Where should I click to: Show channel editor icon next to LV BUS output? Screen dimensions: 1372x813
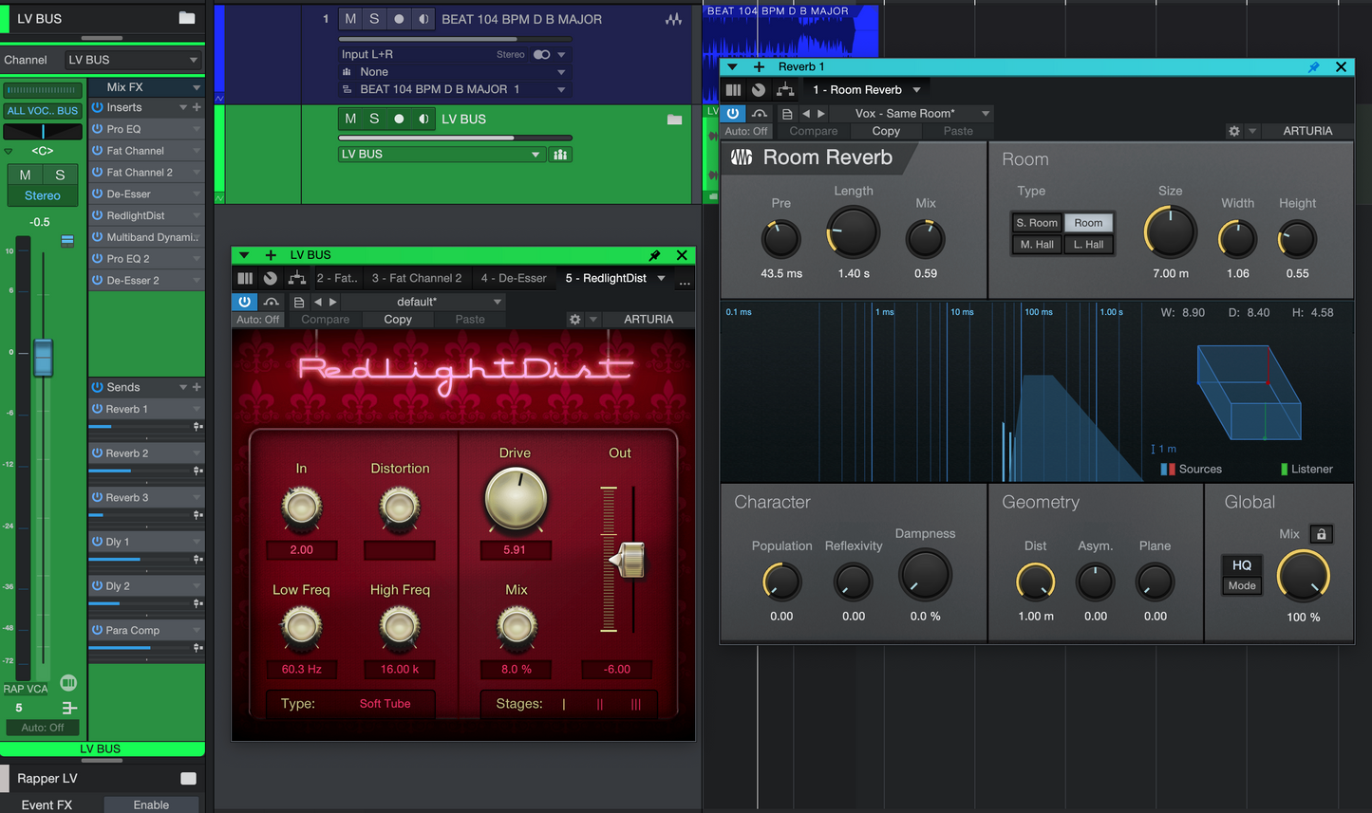point(561,155)
